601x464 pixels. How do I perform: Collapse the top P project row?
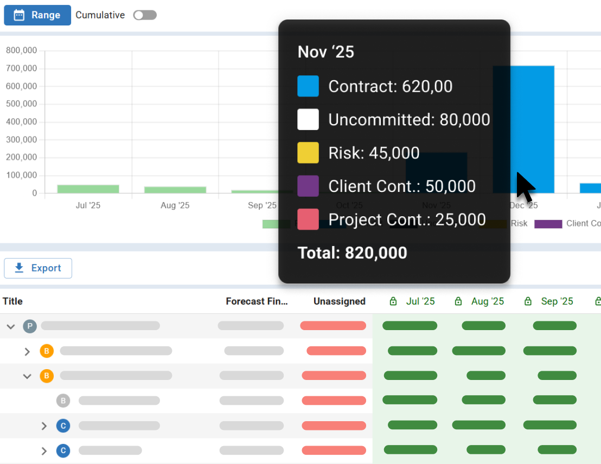[11, 326]
